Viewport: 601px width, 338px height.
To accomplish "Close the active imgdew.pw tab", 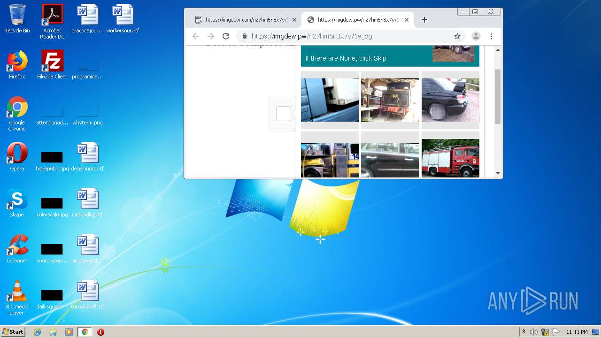I will (x=407, y=20).
